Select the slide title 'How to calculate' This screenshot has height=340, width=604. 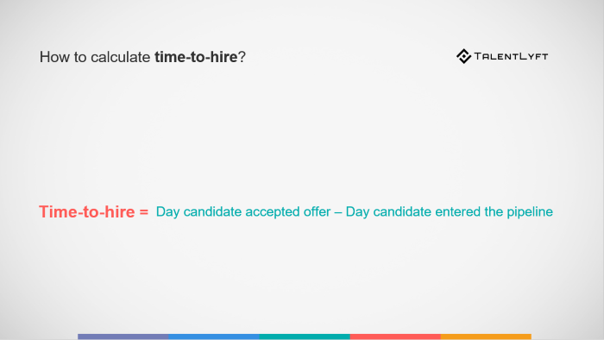point(95,57)
